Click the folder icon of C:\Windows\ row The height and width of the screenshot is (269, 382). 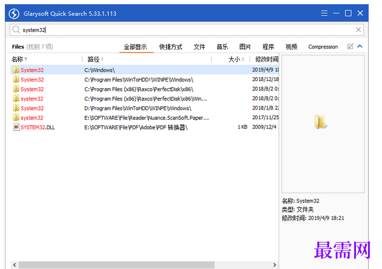pyautogui.click(x=16, y=70)
